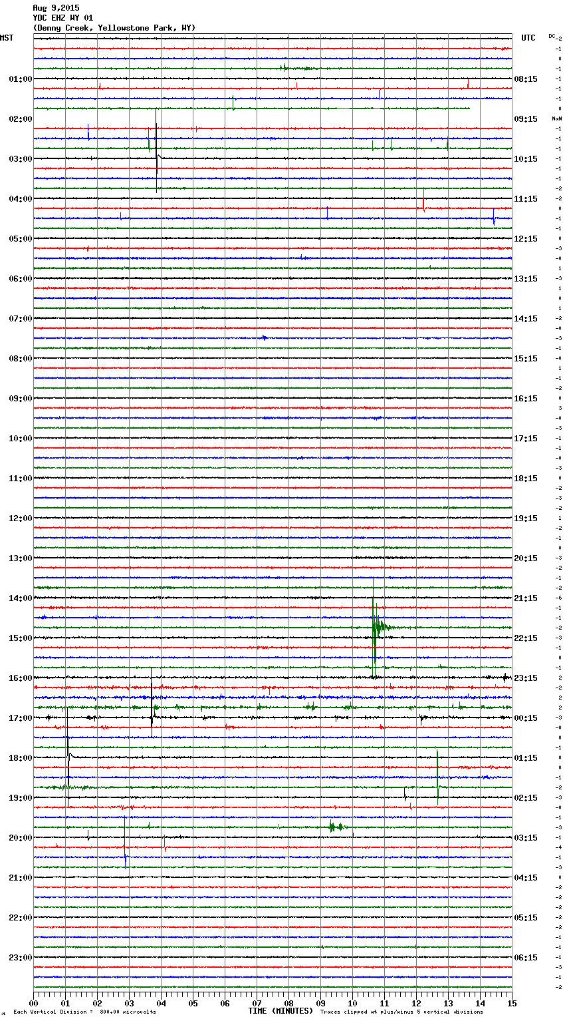565x1021 pixels.
Task: Click the 01:15 UTC time label
Action: (526, 758)
